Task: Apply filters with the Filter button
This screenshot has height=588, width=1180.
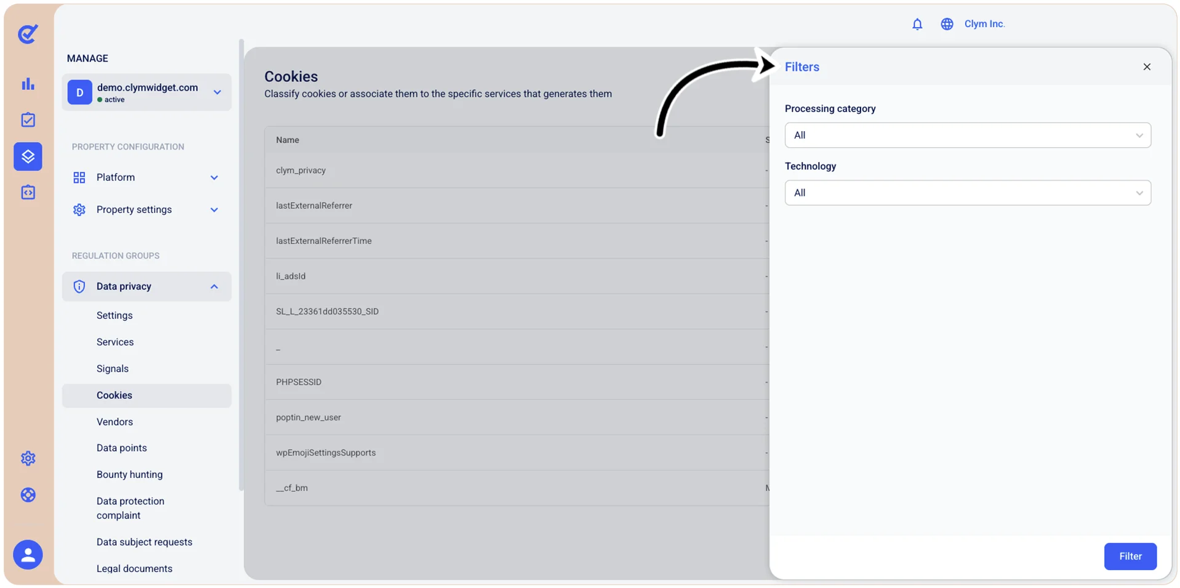Action: click(1130, 556)
